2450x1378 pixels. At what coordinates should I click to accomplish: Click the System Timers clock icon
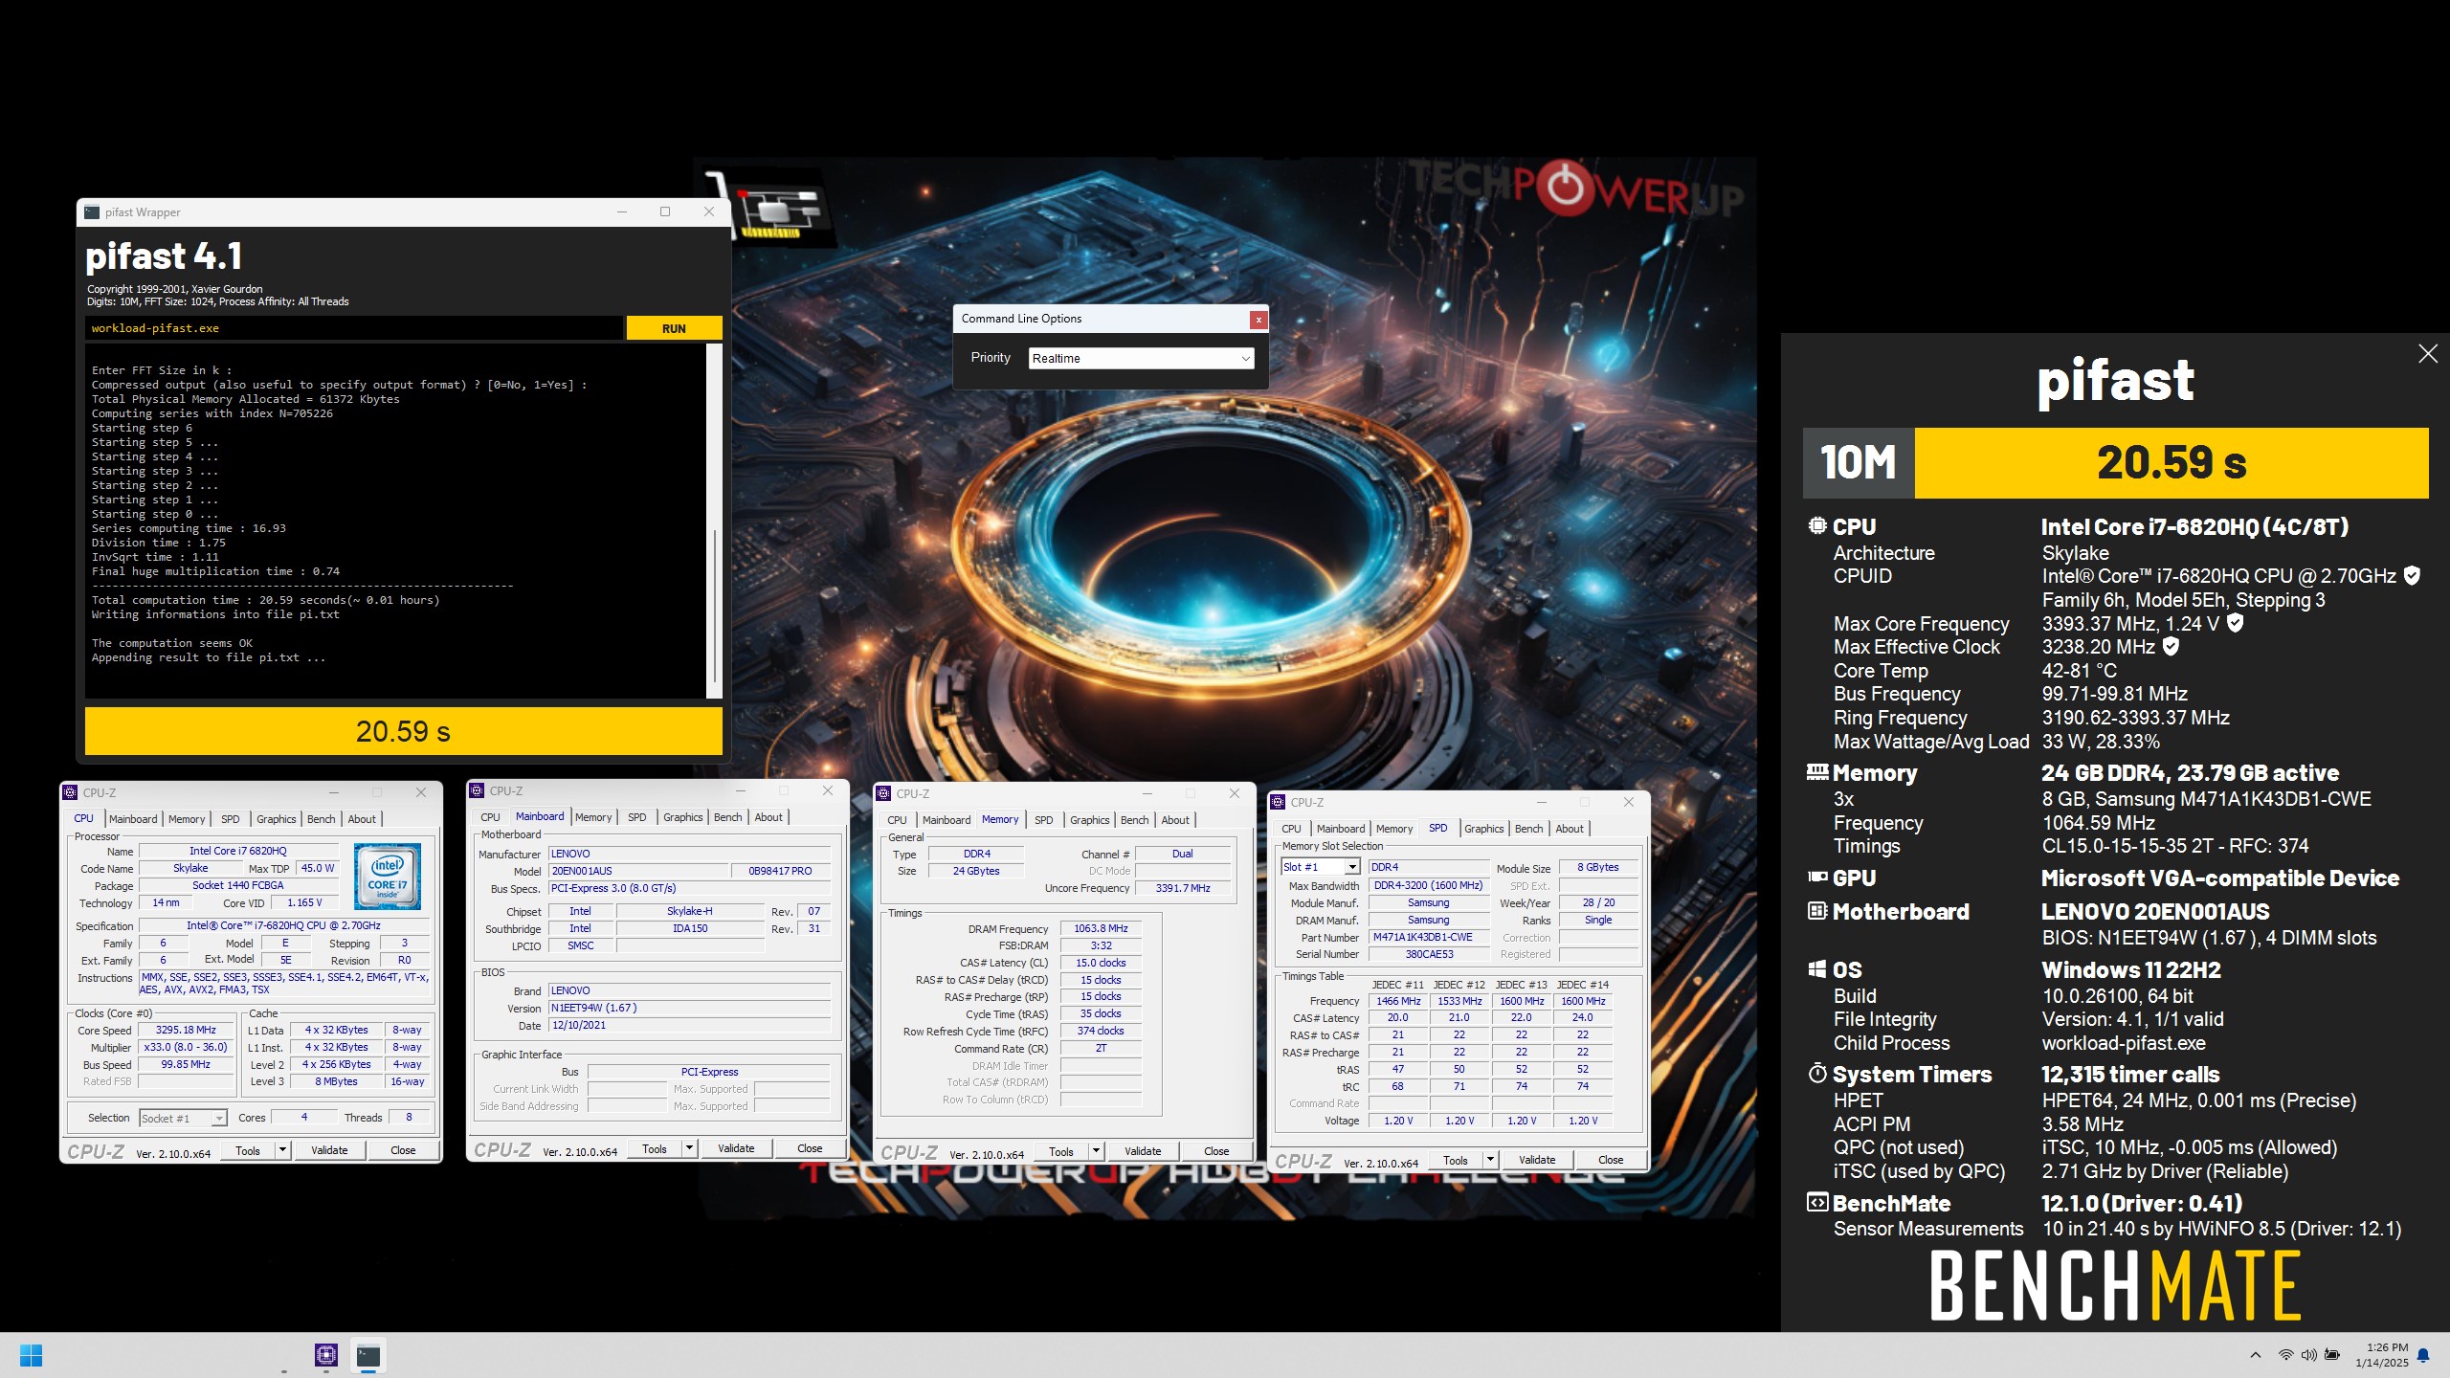tap(1816, 1074)
